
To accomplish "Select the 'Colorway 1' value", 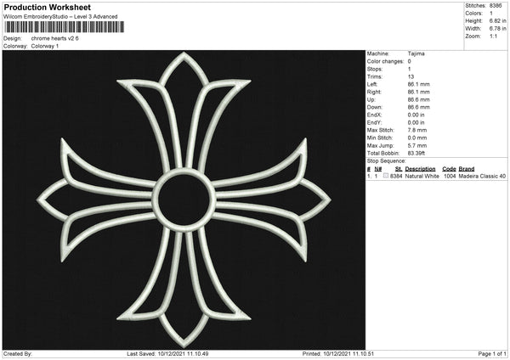I will [x=45, y=46].
